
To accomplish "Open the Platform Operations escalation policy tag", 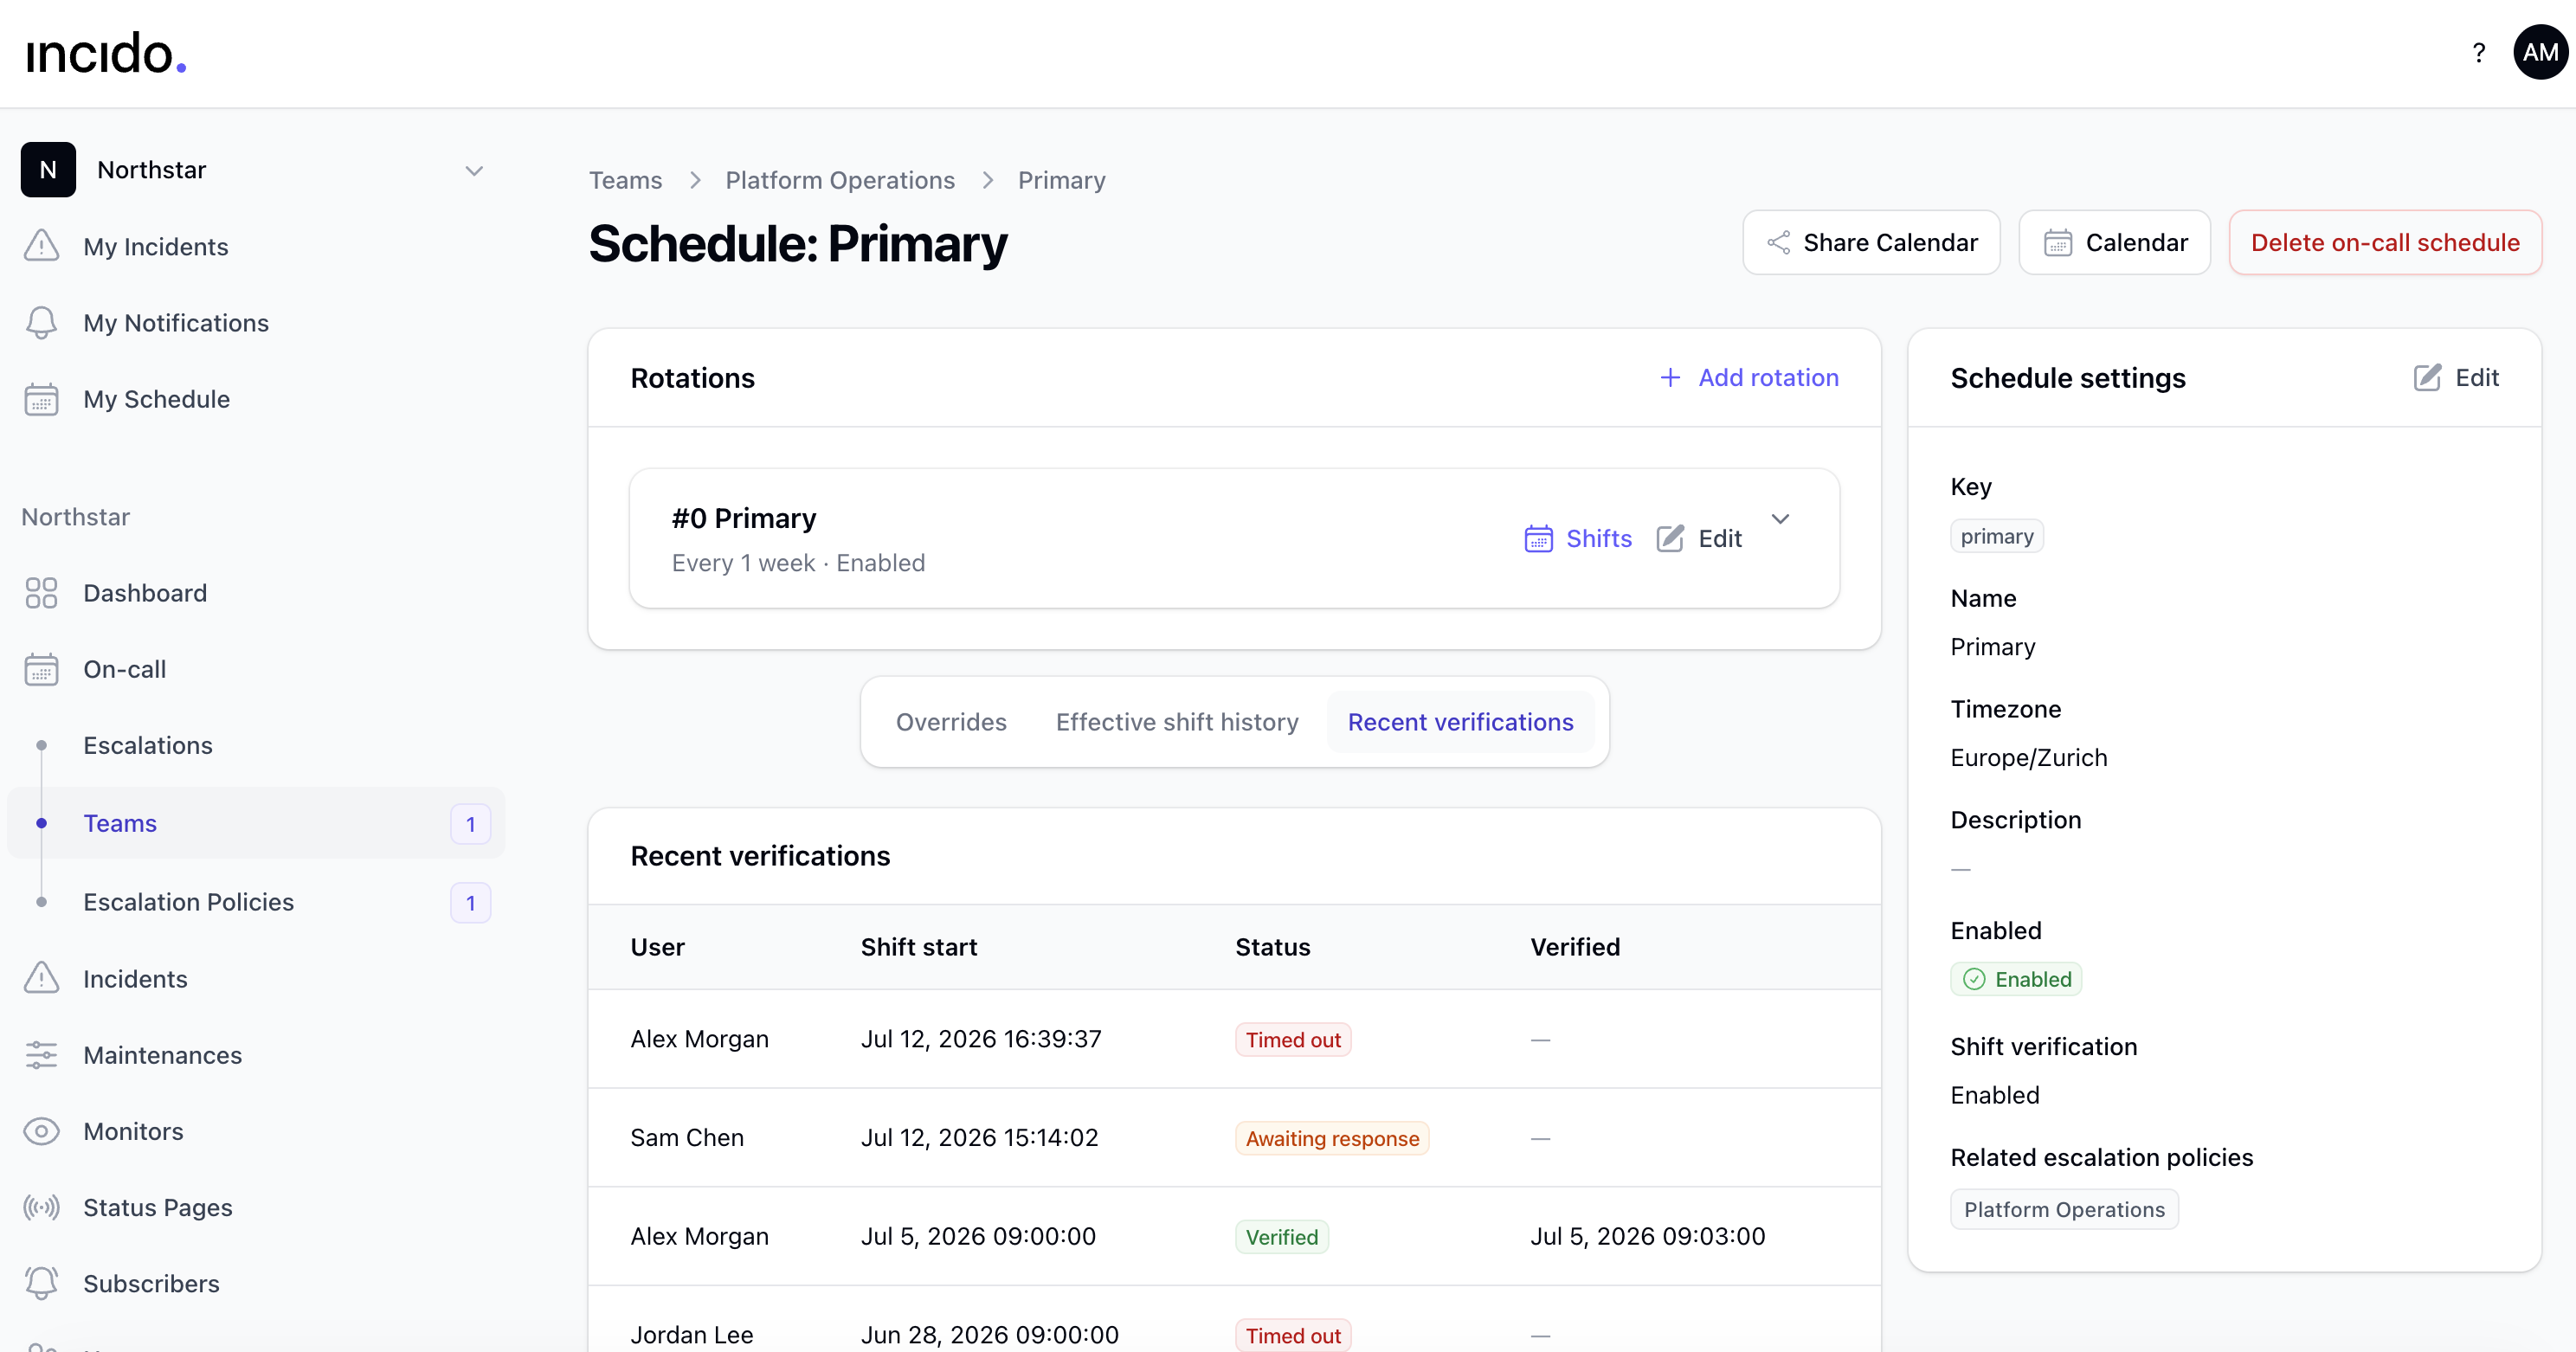I will [x=2065, y=1209].
